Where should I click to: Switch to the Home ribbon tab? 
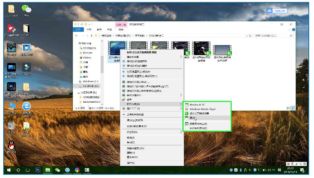[x=89, y=30]
